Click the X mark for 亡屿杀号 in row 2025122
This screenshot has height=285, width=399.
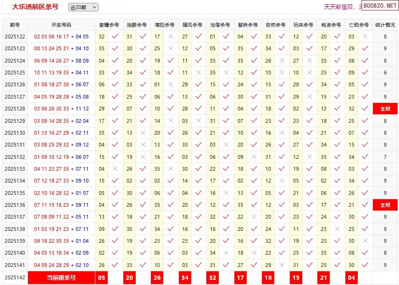click(365, 37)
